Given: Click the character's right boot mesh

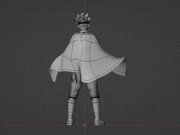Looking at the screenshot, I should click(99, 112).
